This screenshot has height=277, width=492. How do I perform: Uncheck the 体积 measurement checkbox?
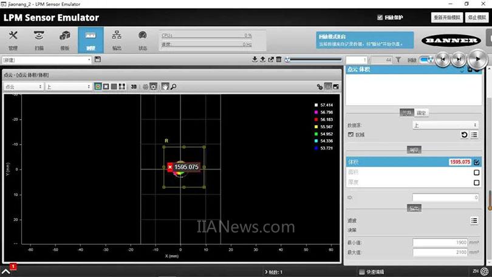coord(477,162)
